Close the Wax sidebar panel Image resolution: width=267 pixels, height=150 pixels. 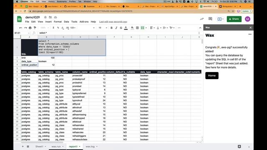click(x=250, y=27)
